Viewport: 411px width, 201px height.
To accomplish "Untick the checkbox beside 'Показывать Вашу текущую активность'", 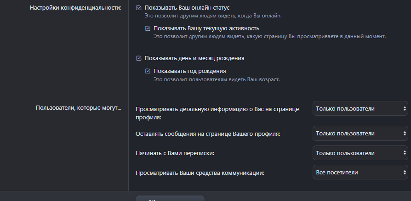I will click(x=148, y=28).
